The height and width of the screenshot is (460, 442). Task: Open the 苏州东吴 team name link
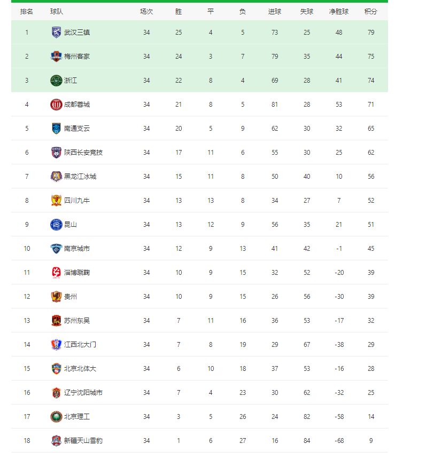click(x=77, y=321)
